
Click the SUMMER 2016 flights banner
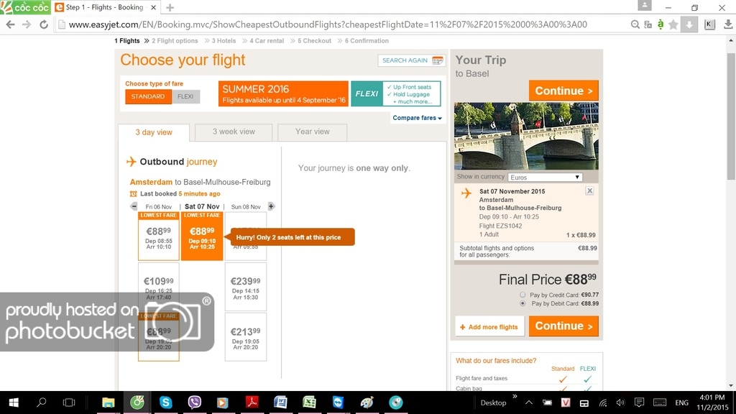(283, 93)
